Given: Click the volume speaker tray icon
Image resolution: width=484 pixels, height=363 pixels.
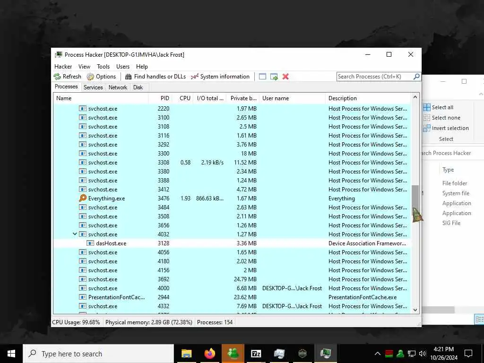Looking at the screenshot, I should (423, 354).
